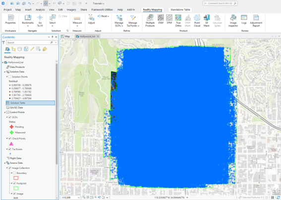The image size is (281, 200).
Task: Toggle the Solution Points layer checkbox
Action: [x=10, y=76]
